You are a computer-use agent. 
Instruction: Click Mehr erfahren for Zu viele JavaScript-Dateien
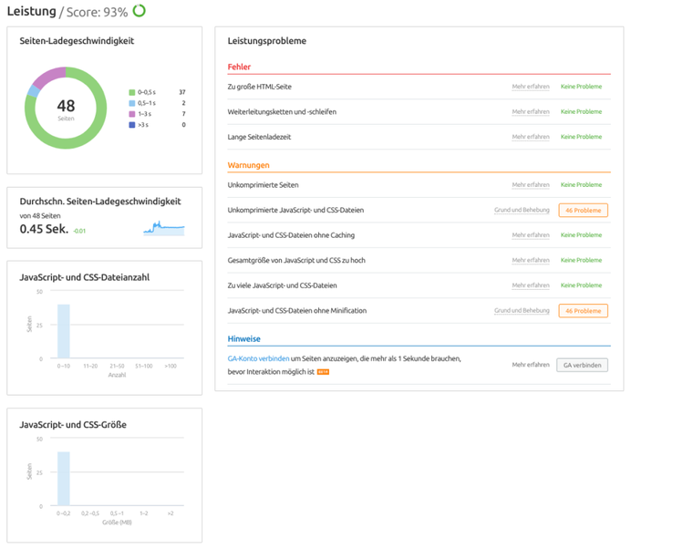coord(531,285)
